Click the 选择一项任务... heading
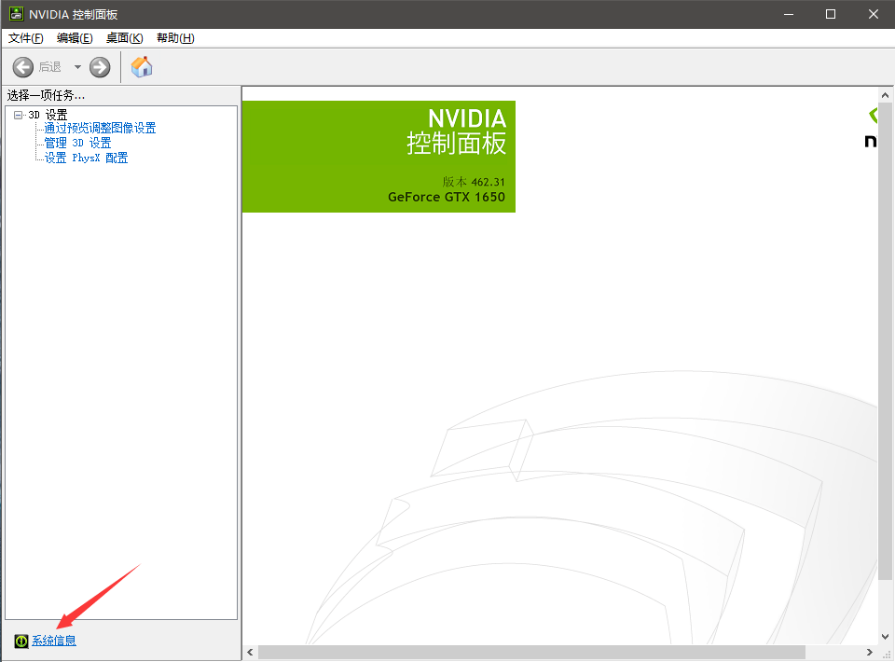895x662 pixels. [x=46, y=95]
